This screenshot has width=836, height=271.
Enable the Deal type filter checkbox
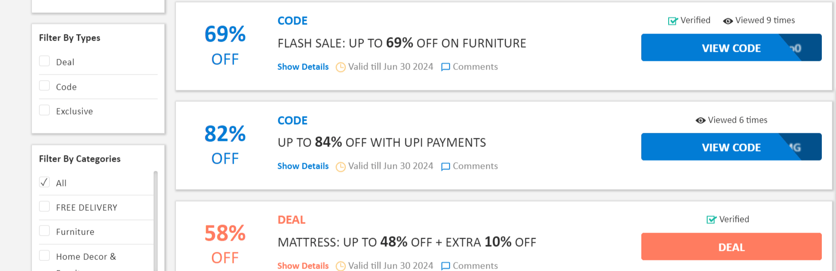45,61
